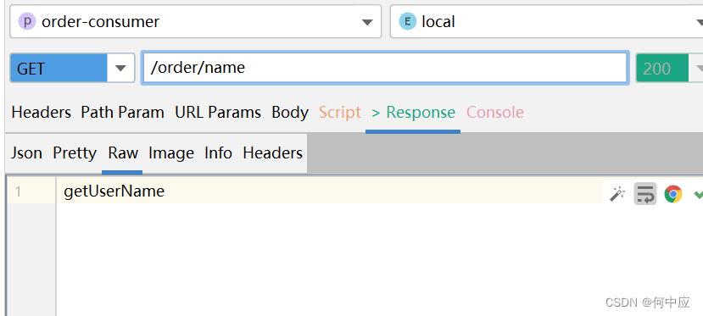Open the local environment dropdown
This screenshot has height=316, width=703.
pyautogui.click(x=547, y=21)
